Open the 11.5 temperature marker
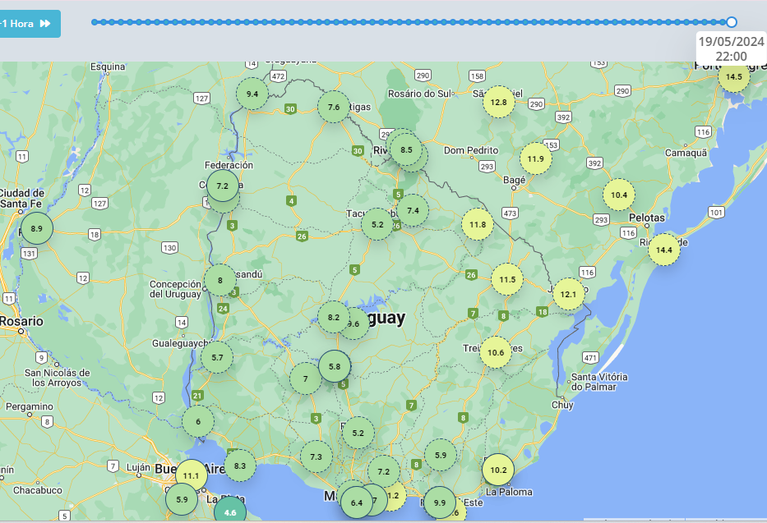This screenshot has width=767, height=523. coord(507,280)
